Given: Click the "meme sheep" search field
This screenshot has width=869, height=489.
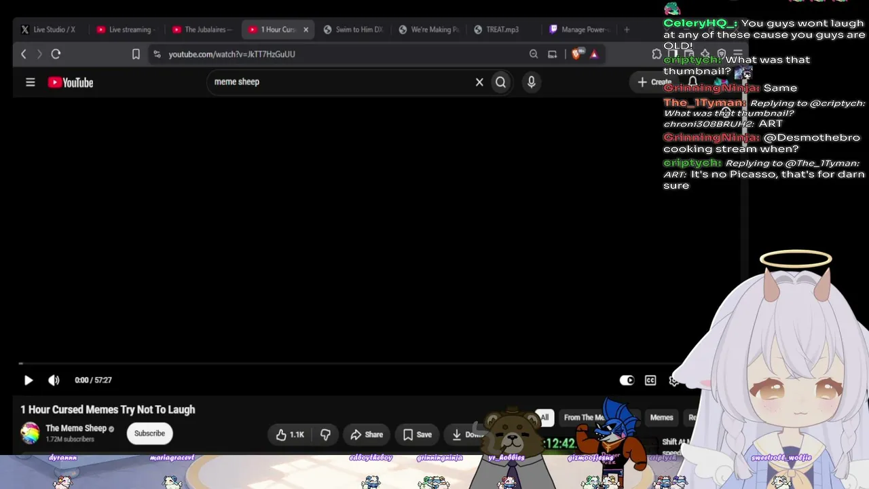Looking at the screenshot, I should [x=339, y=82].
